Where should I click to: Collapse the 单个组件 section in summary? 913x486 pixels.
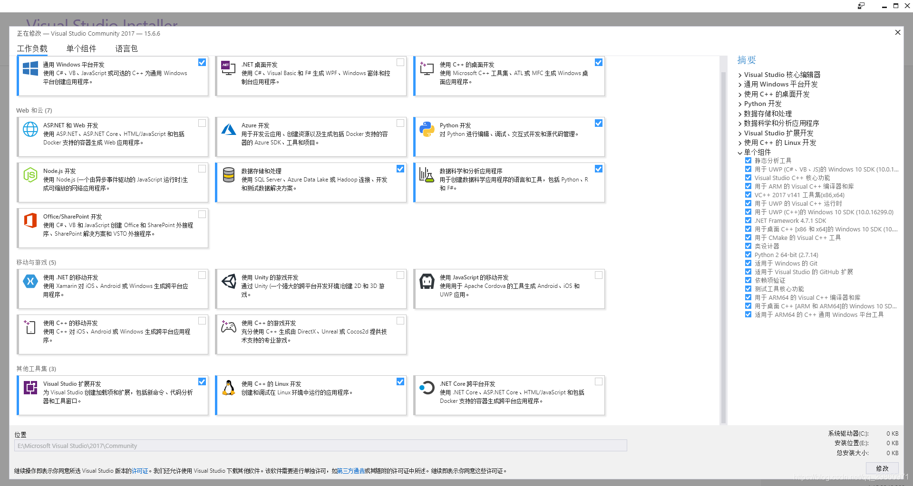click(x=740, y=152)
